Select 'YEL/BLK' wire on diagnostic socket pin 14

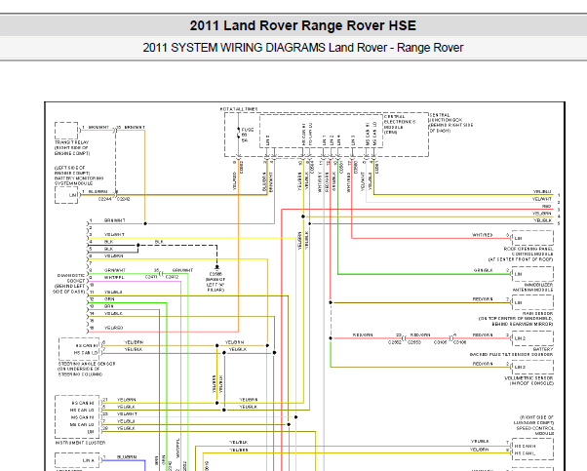113,313
